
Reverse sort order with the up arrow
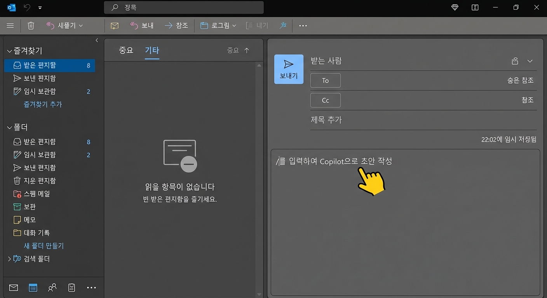coord(247,50)
